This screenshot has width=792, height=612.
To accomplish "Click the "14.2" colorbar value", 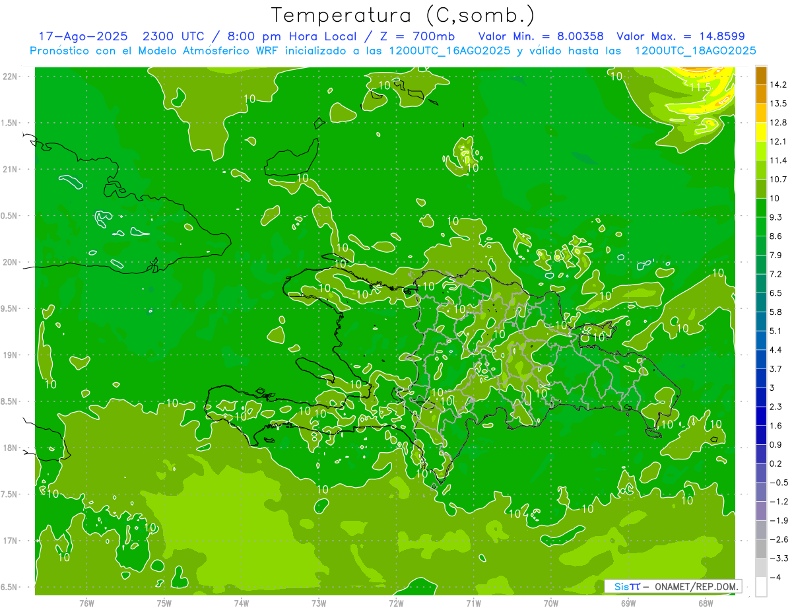I will point(778,85).
